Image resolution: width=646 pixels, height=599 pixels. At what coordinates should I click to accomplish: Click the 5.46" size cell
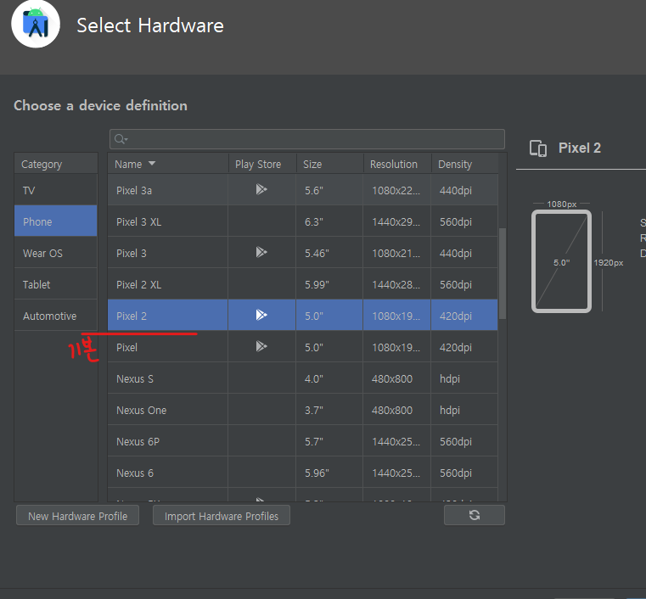(x=329, y=253)
